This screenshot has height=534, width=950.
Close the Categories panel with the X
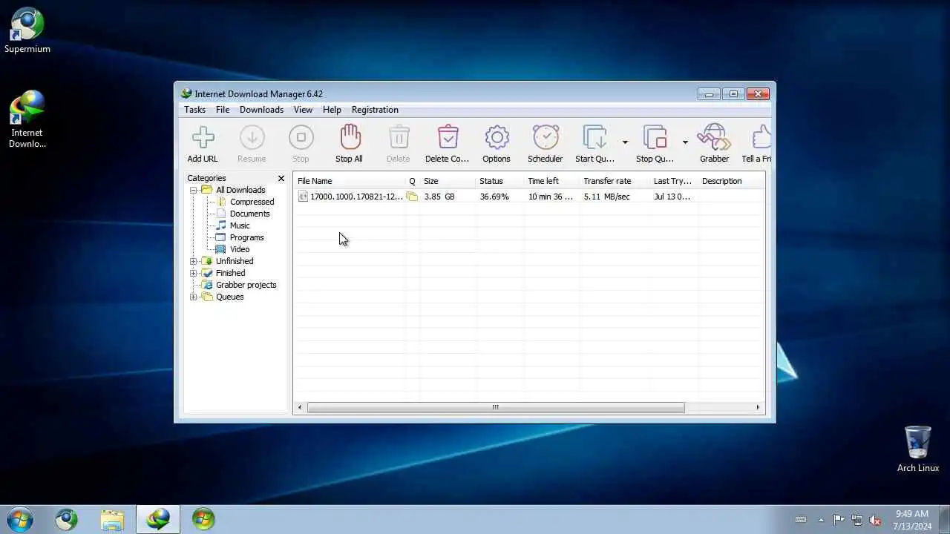(281, 178)
